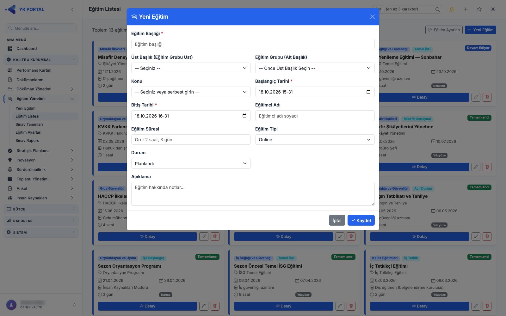Open the Konu dropdown
The image size is (506, 316).
[191, 92]
